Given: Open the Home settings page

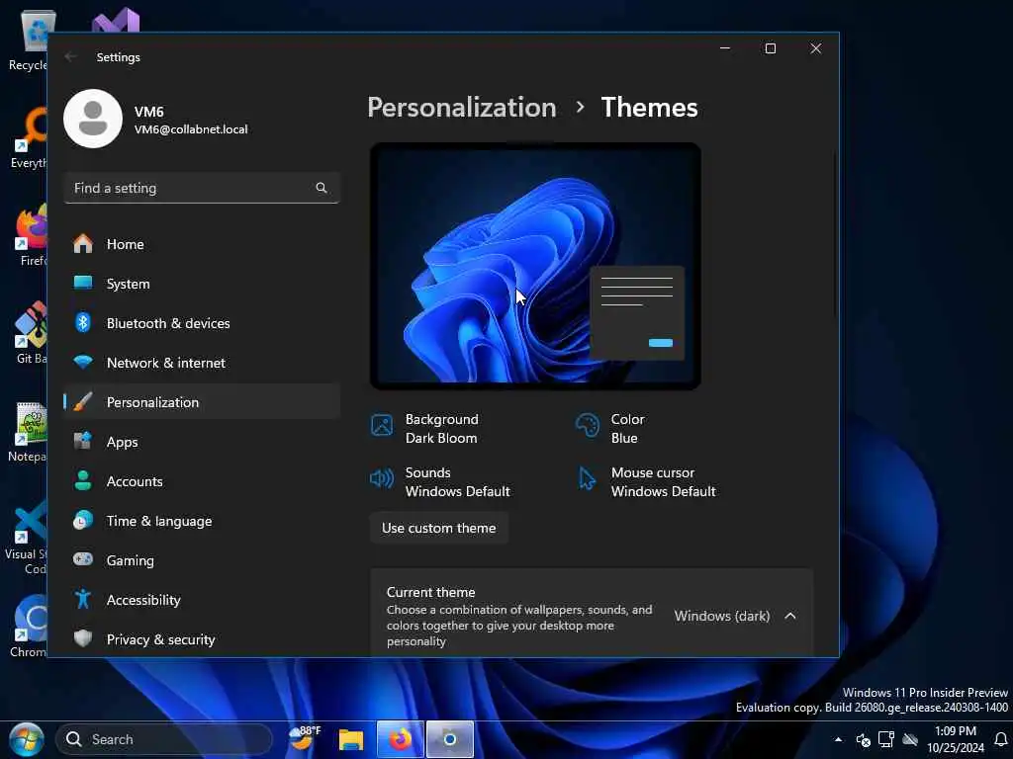Looking at the screenshot, I should point(202,244).
